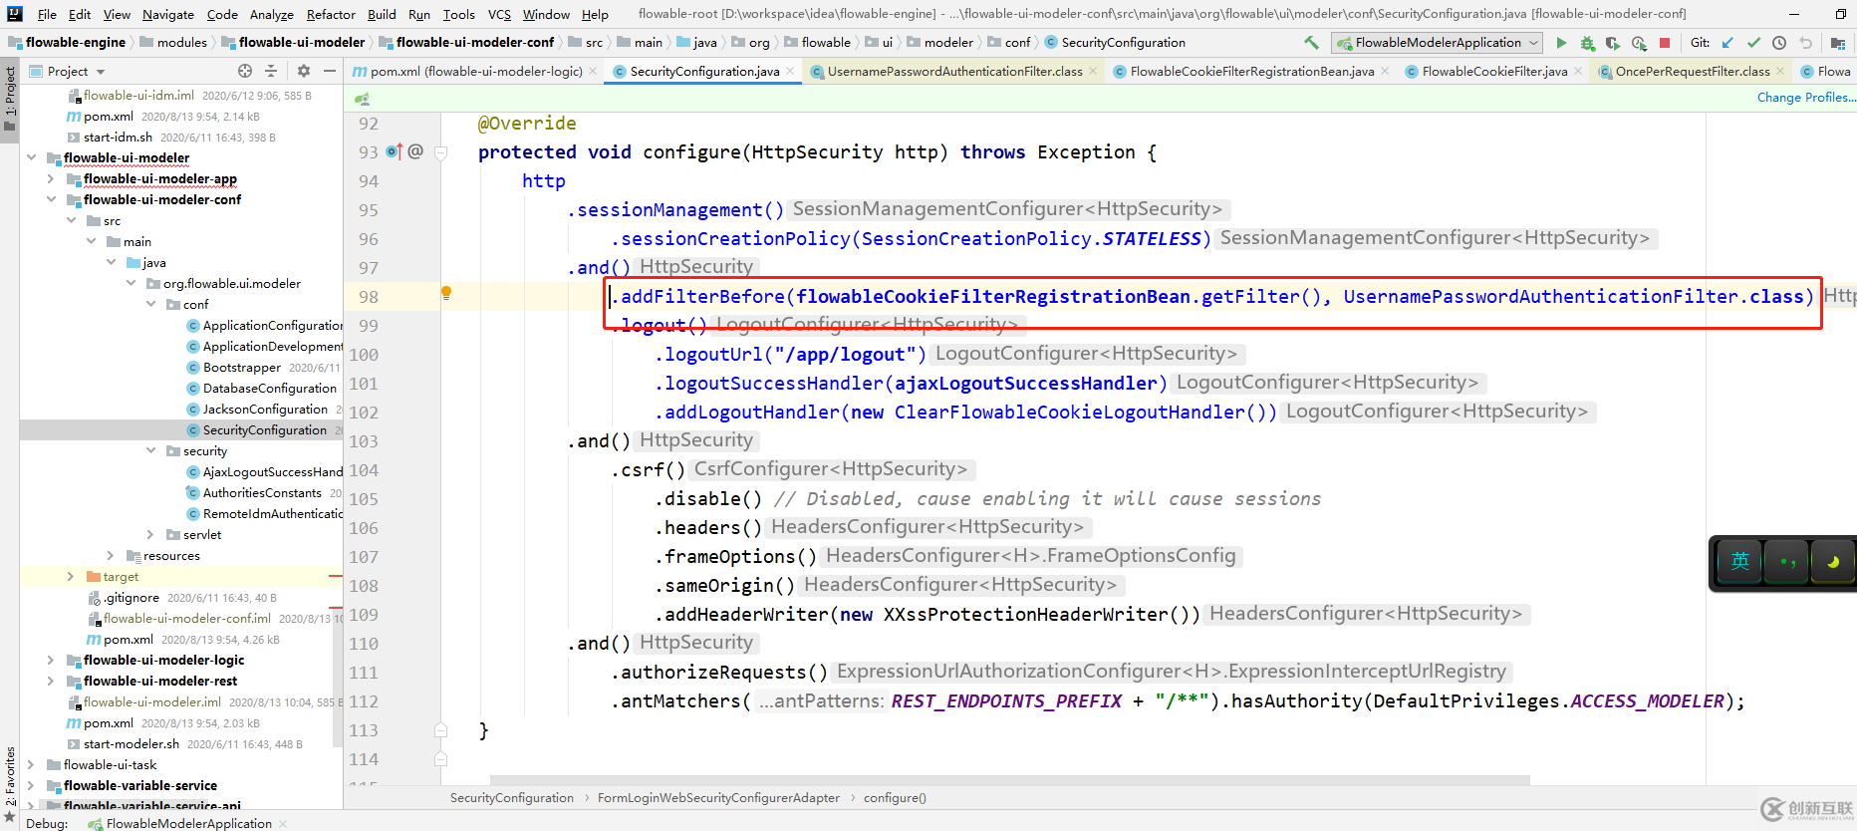Close FlowableModelerApplication debug tab
The image size is (1857, 831).
pyautogui.click(x=283, y=823)
